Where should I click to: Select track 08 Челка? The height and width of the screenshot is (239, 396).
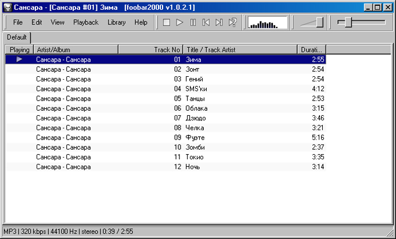(x=165, y=128)
